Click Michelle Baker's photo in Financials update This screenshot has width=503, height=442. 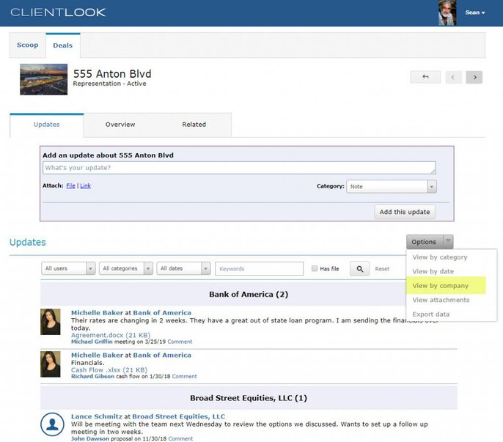[x=51, y=364]
